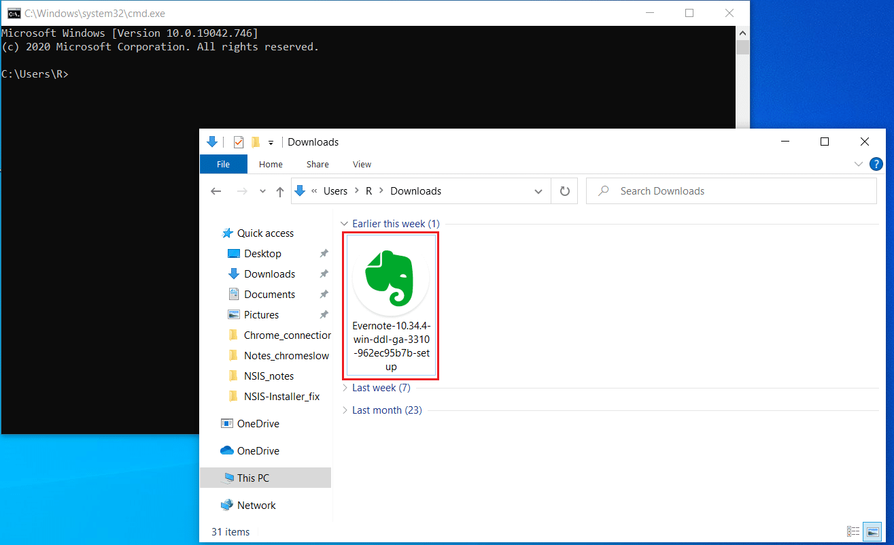Image resolution: width=894 pixels, height=545 pixels.
Task: Click the Quick access star icon
Action: point(227,233)
